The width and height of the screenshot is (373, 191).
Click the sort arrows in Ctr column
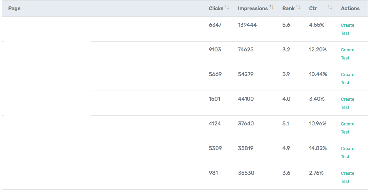pyautogui.click(x=330, y=7)
